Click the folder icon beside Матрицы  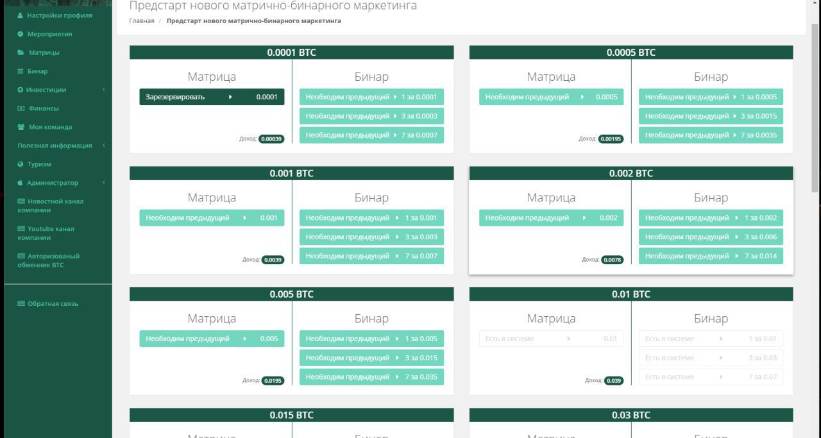(21, 53)
